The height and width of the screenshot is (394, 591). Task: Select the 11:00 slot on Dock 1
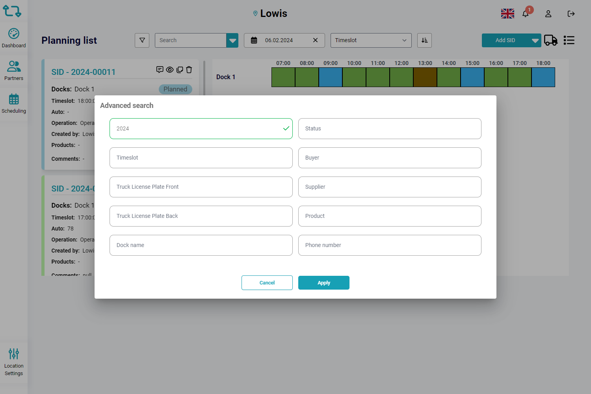tap(378, 77)
